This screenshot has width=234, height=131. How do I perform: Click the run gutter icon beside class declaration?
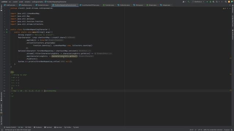tap(7, 29)
